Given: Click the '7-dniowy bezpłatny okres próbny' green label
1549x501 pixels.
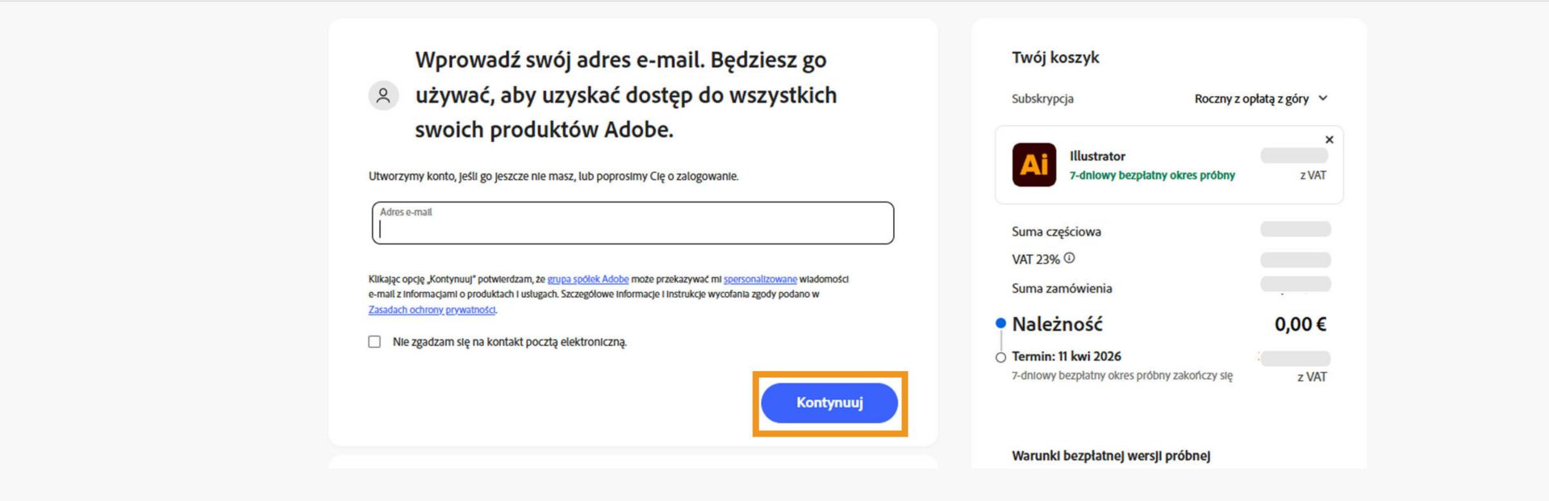Looking at the screenshot, I should [1151, 175].
